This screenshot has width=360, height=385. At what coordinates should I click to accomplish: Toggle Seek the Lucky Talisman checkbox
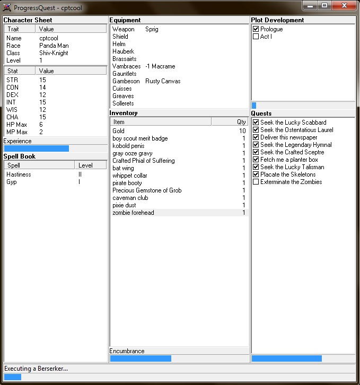point(256,167)
